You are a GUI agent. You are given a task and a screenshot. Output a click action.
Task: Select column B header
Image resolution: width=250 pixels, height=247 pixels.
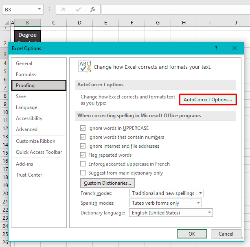pyautogui.click(x=27, y=23)
